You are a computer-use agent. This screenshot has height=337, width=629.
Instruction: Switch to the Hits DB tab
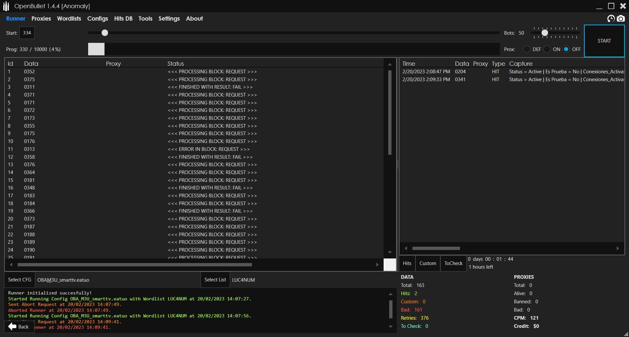(123, 19)
